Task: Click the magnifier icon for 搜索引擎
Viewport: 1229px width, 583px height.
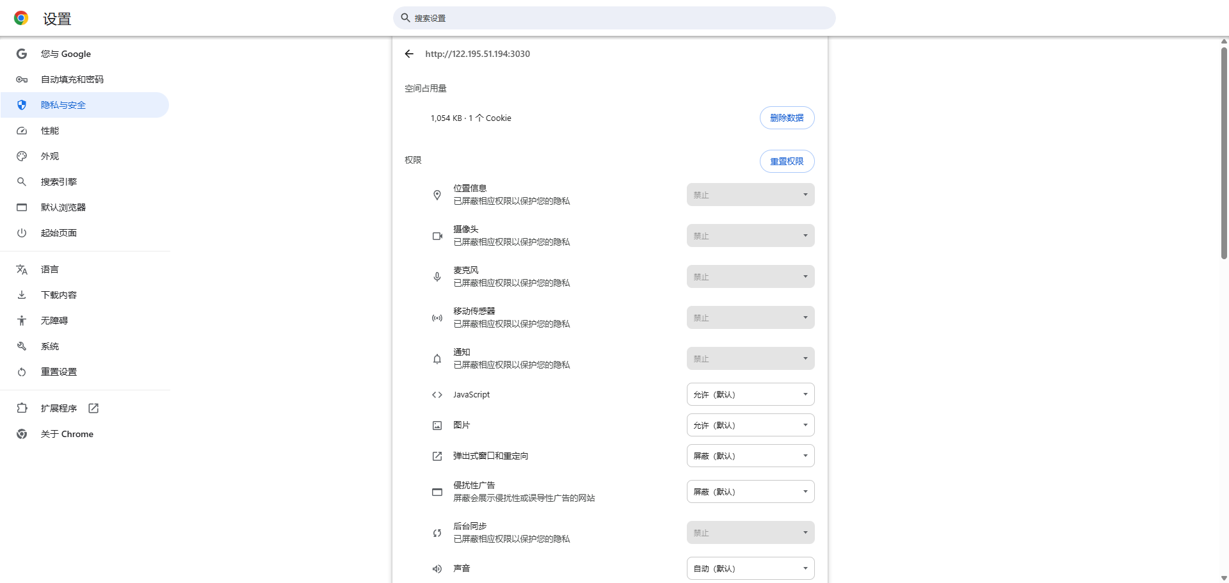Action: (x=22, y=182)
